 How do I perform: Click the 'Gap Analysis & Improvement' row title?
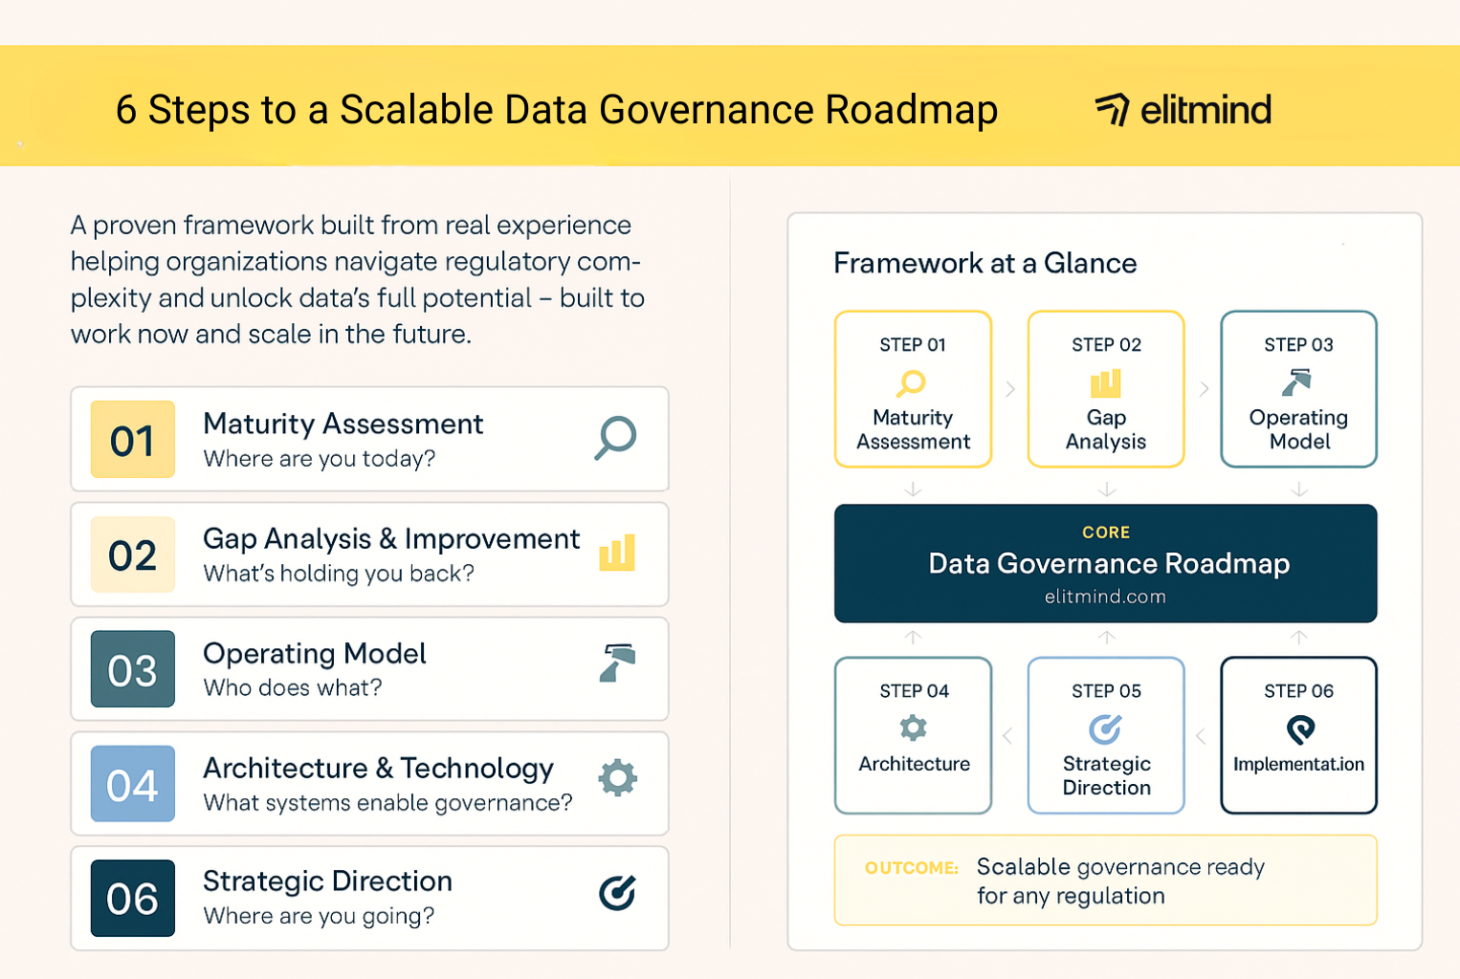(391, 539)
